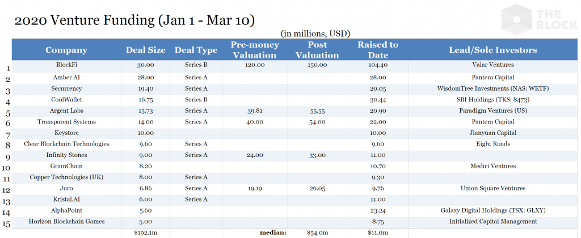Image resolution: width=581 pixels, height=238 pixels.
Task: Click the 2020 Venture Funding title
Action: click(x=133, y=20)
